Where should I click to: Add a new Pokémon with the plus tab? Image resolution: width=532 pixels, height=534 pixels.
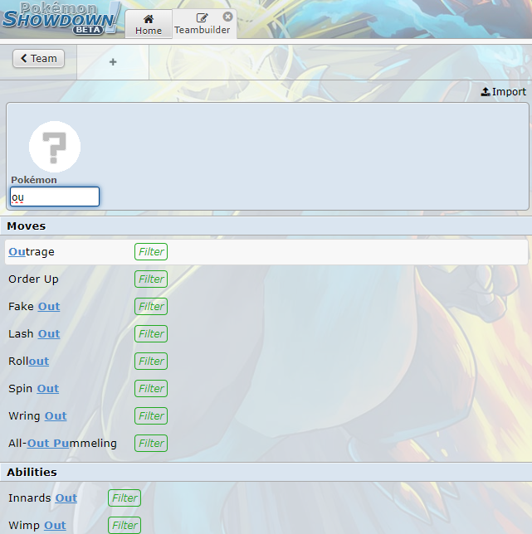click(113, 62)
